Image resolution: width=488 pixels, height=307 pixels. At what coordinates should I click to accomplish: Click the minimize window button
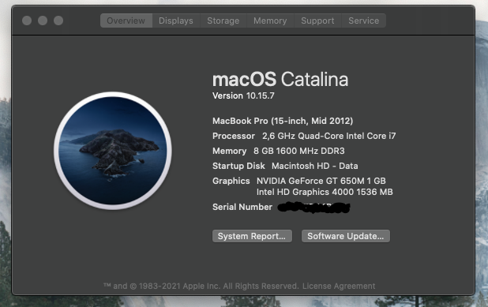click(43, 21)
